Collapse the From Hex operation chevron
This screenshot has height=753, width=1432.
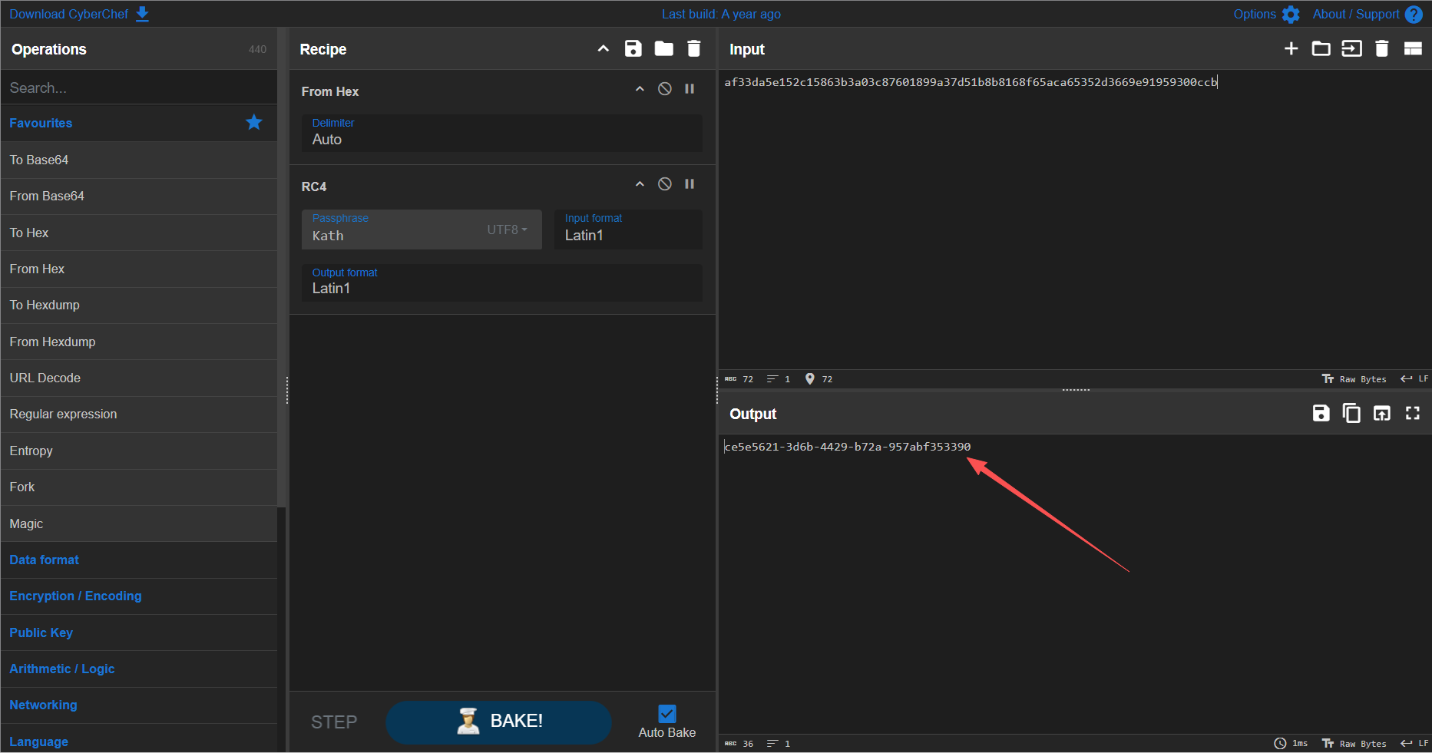coord(640,89)
